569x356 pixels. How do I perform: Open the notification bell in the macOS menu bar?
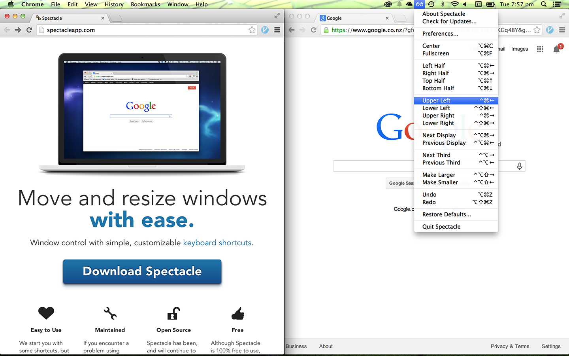tap(399, 4)
